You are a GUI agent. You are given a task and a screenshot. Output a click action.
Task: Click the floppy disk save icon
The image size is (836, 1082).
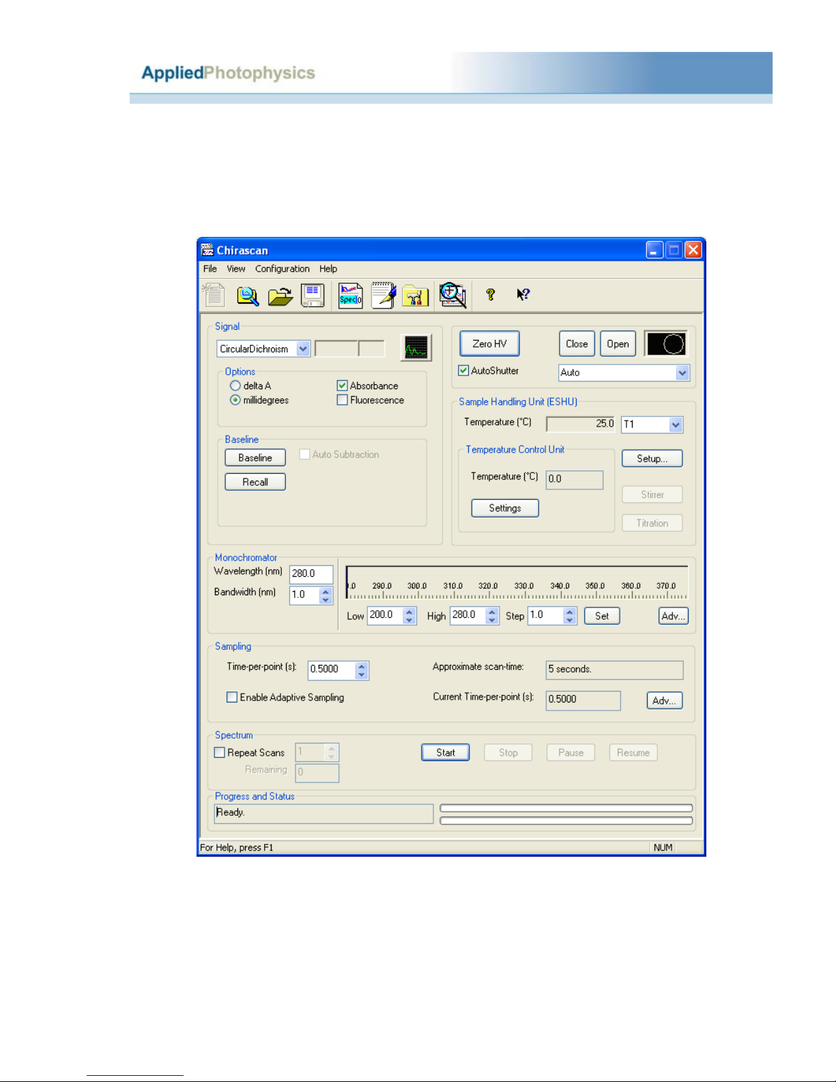click(x=313, y=296)
